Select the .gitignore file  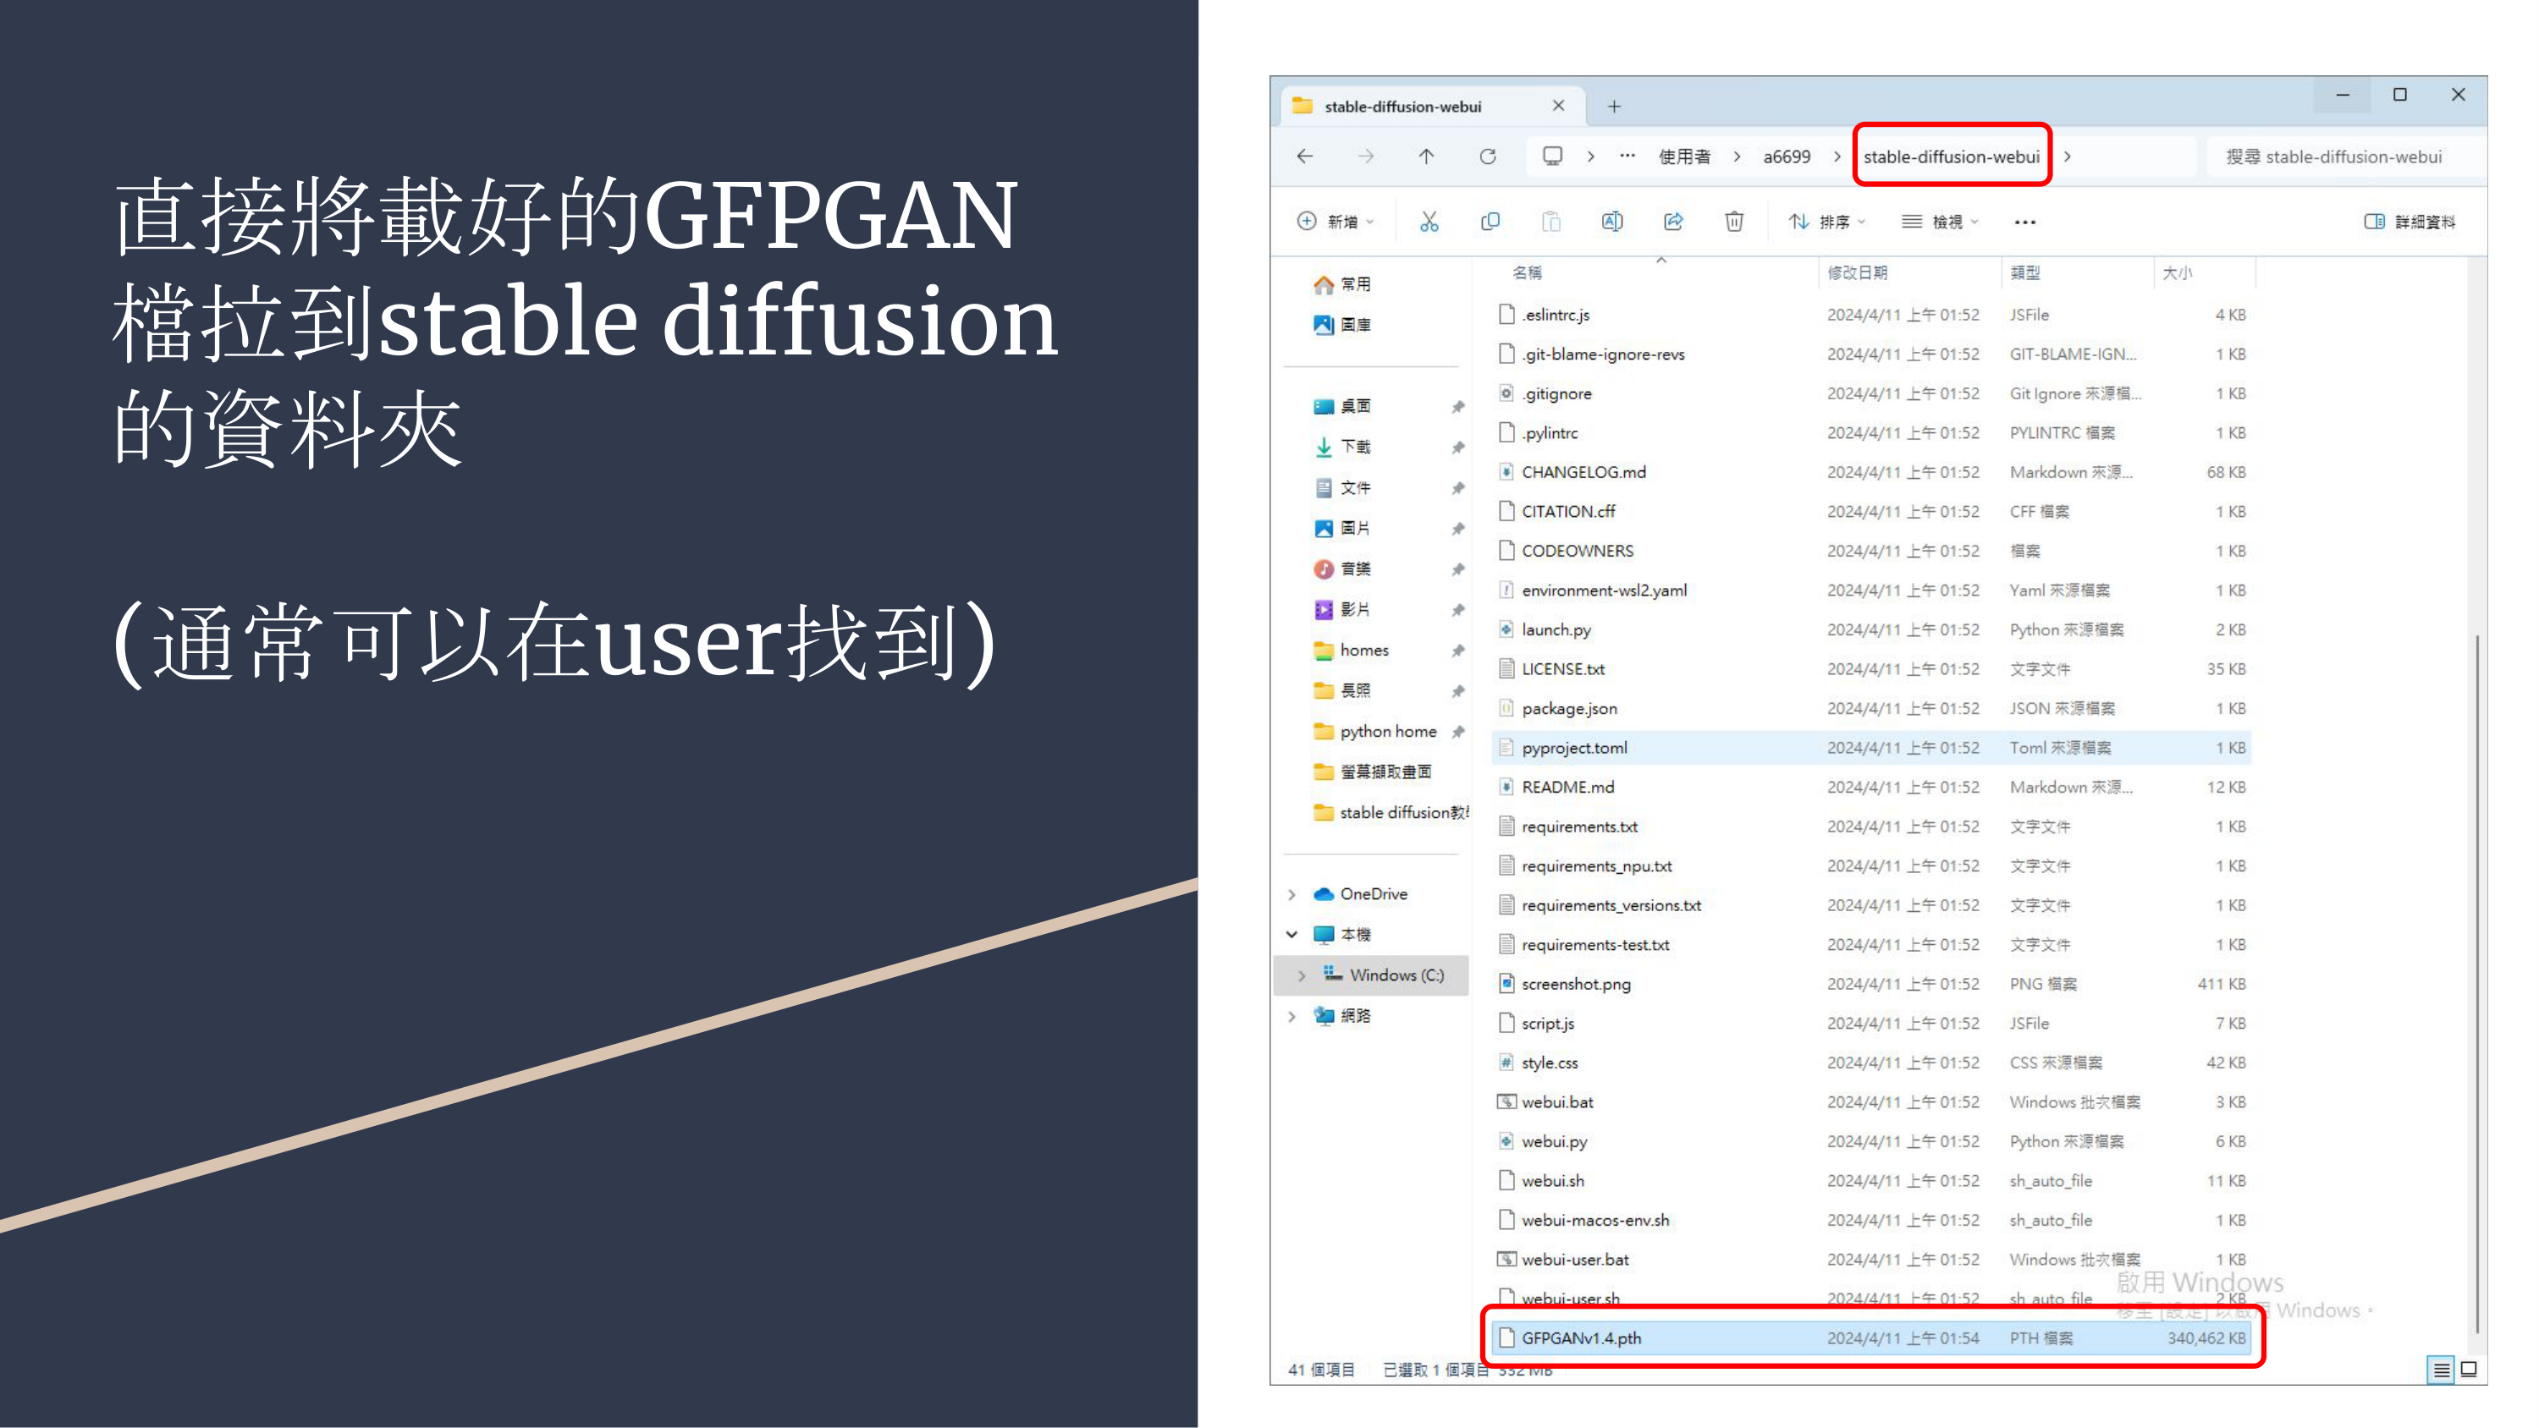1870,393
